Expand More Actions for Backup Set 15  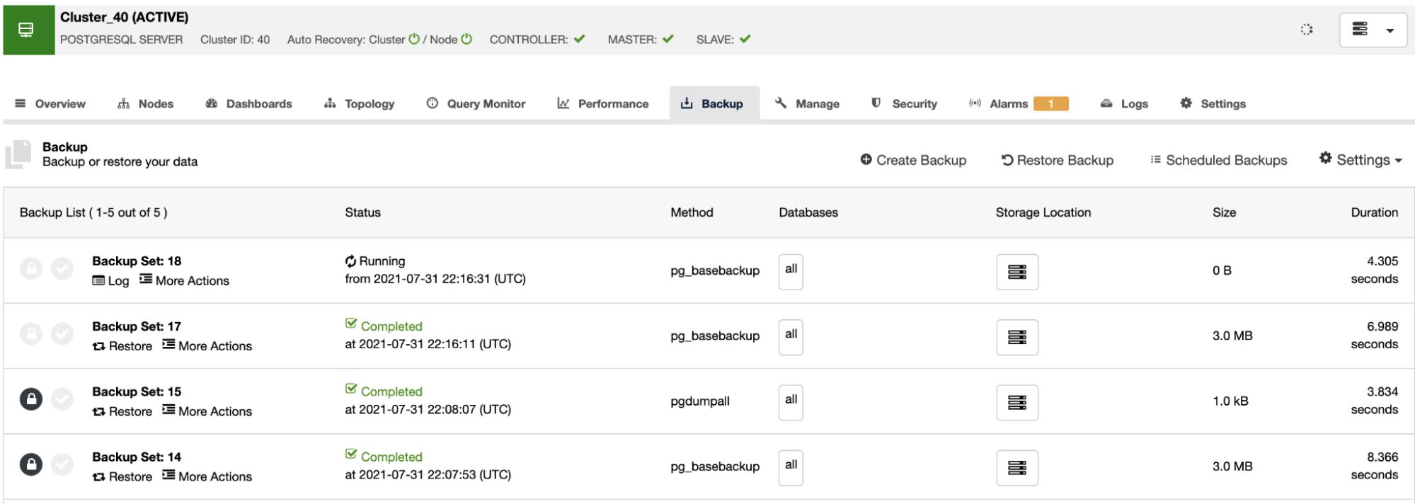[x=207, y=411]
